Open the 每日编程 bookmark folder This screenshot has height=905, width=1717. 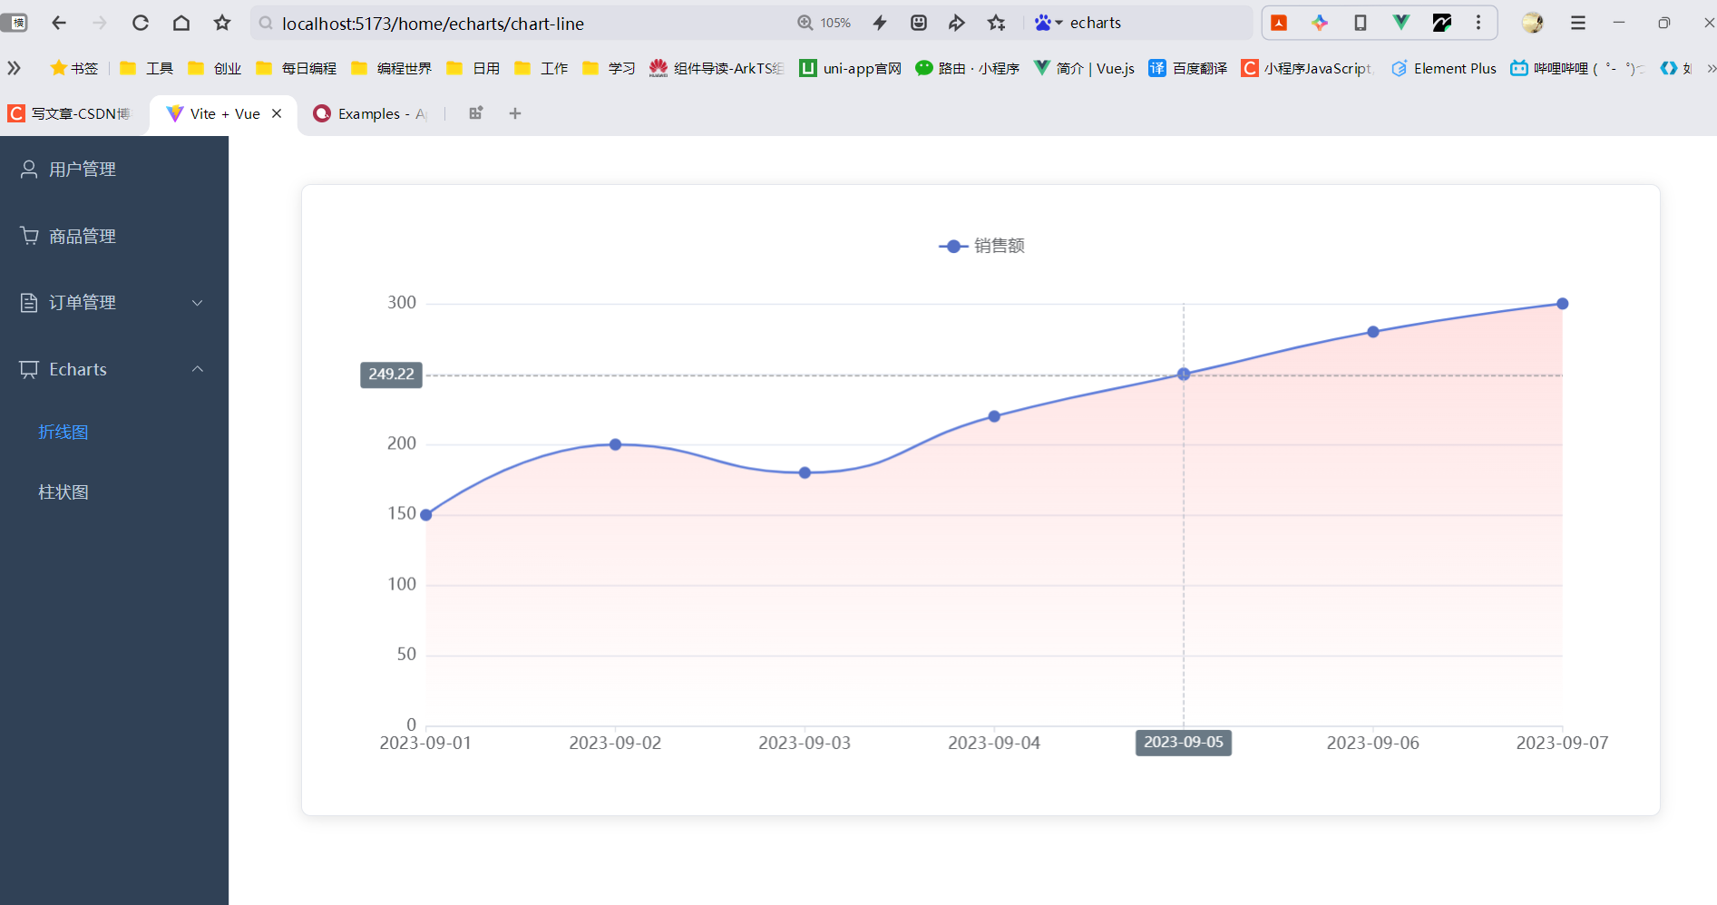296,68
